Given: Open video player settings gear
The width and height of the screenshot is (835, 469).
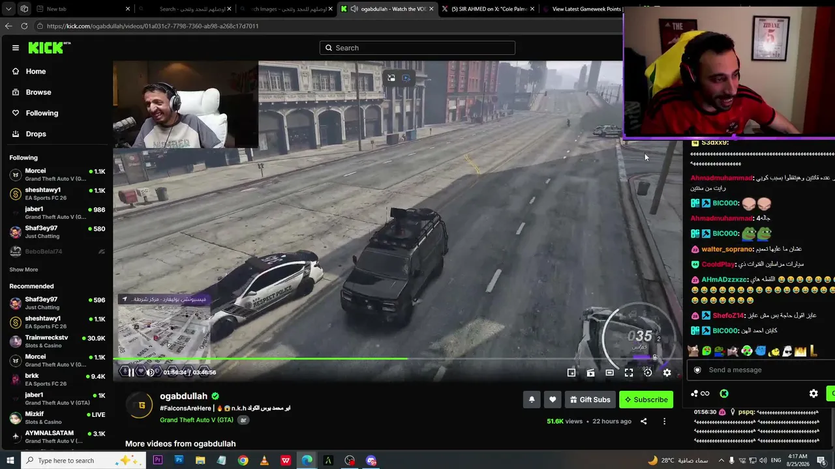Looking at the screenshot, I should click(x=667, y=373).
